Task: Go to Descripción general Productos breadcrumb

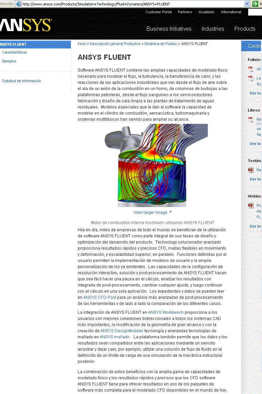Action: coord(115,44)
